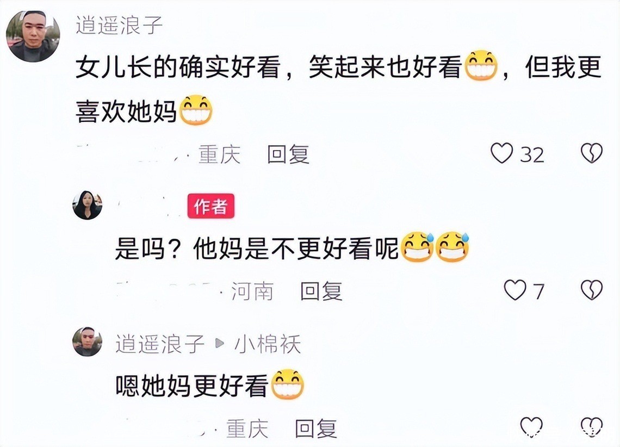Tap broken heart on the last reply
This screenshot has height=447, width=620.
click(x=592, y=427)
